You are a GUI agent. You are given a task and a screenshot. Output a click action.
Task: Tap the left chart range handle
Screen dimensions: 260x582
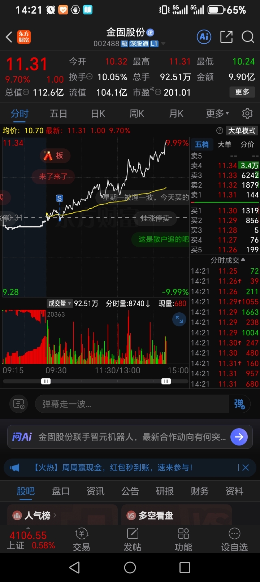point(45,381)
